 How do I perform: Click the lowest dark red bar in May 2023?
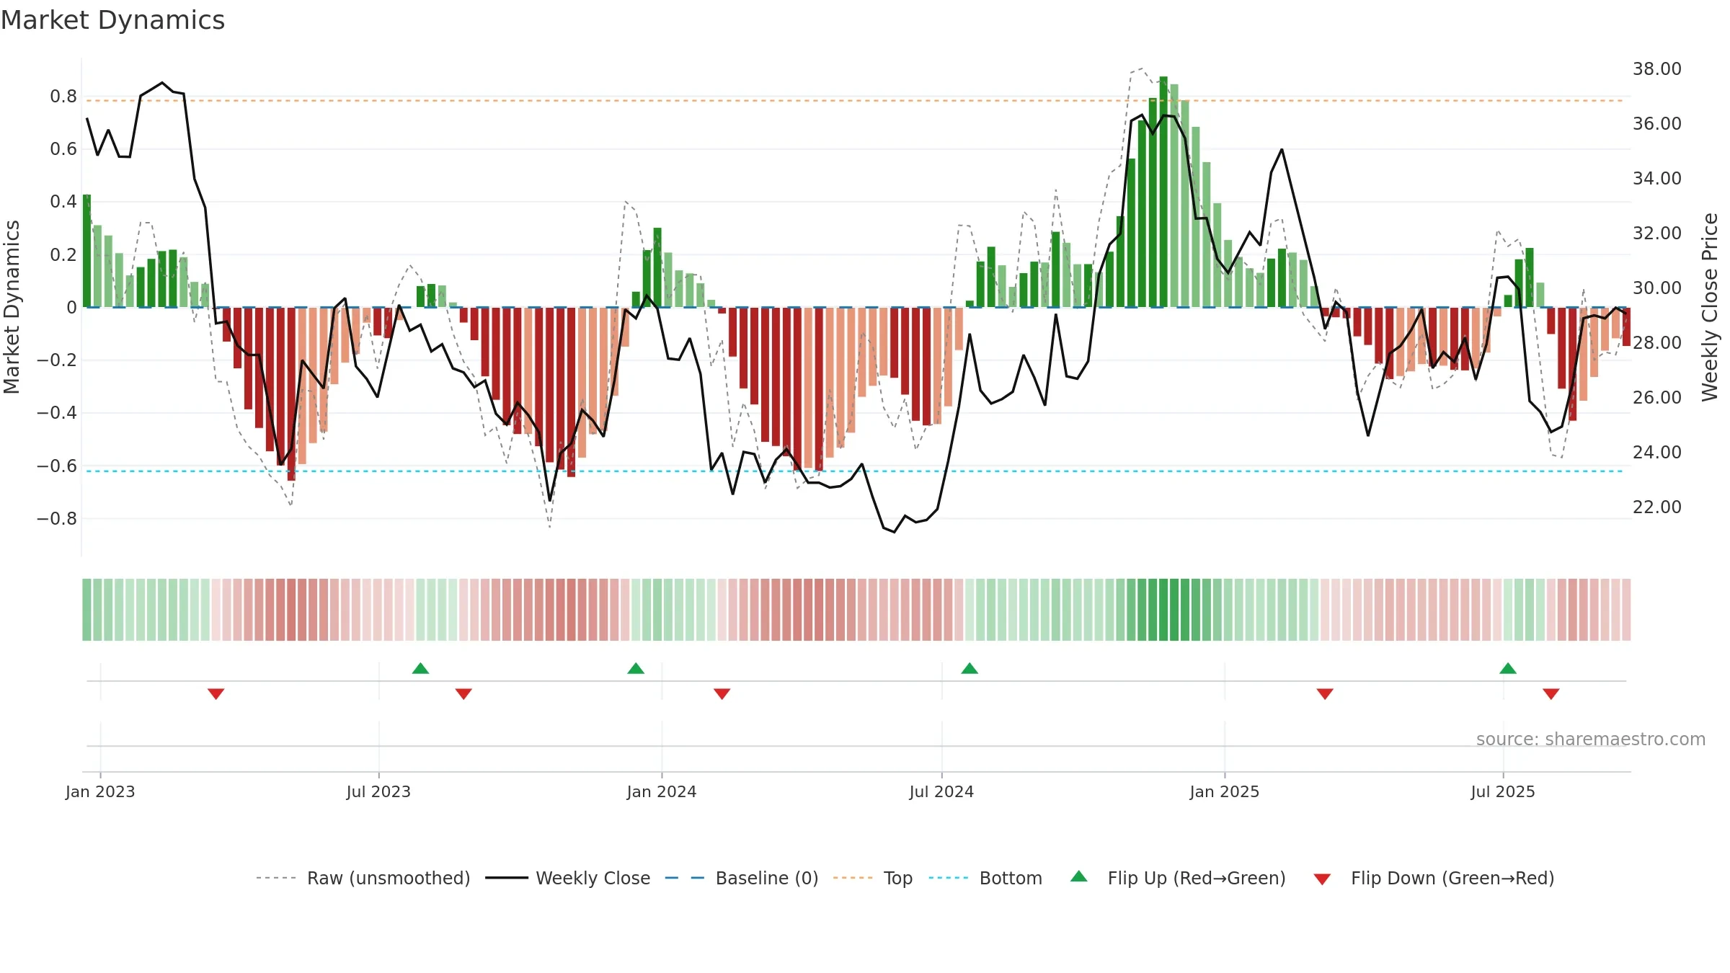291,394
